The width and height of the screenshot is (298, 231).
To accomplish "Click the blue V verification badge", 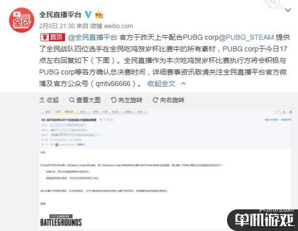I will click(88, 15).
